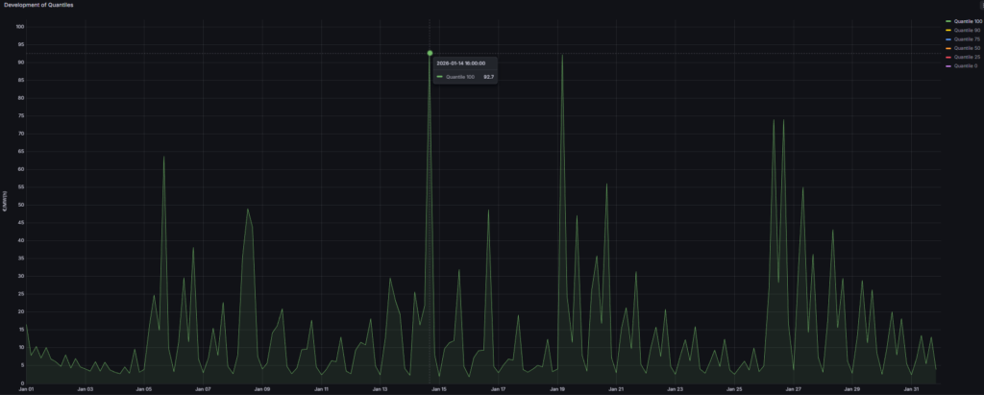Screen dimensions: 984x395
Task: Open the panel menu icon at top-right
Action: [x=980, y=5]
